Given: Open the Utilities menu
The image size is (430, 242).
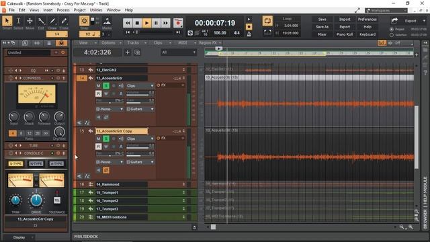Looking at the screenshot, I should pos(96,10).
